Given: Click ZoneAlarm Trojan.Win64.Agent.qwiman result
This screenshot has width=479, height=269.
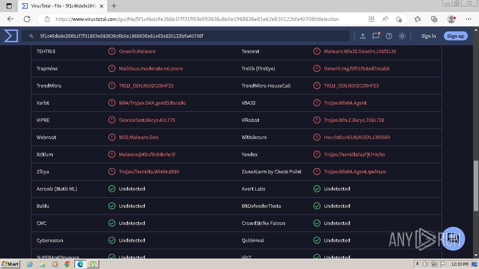Looking at the screenshot, I should coord(355,171).
